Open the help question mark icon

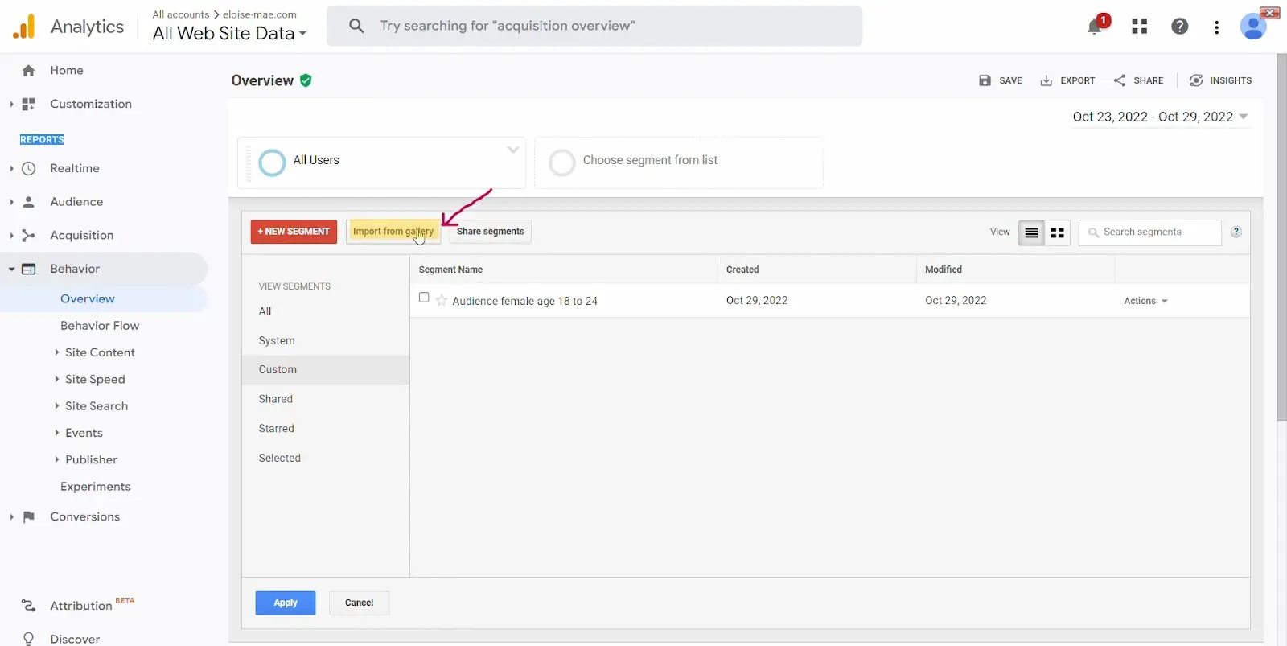1179,27
